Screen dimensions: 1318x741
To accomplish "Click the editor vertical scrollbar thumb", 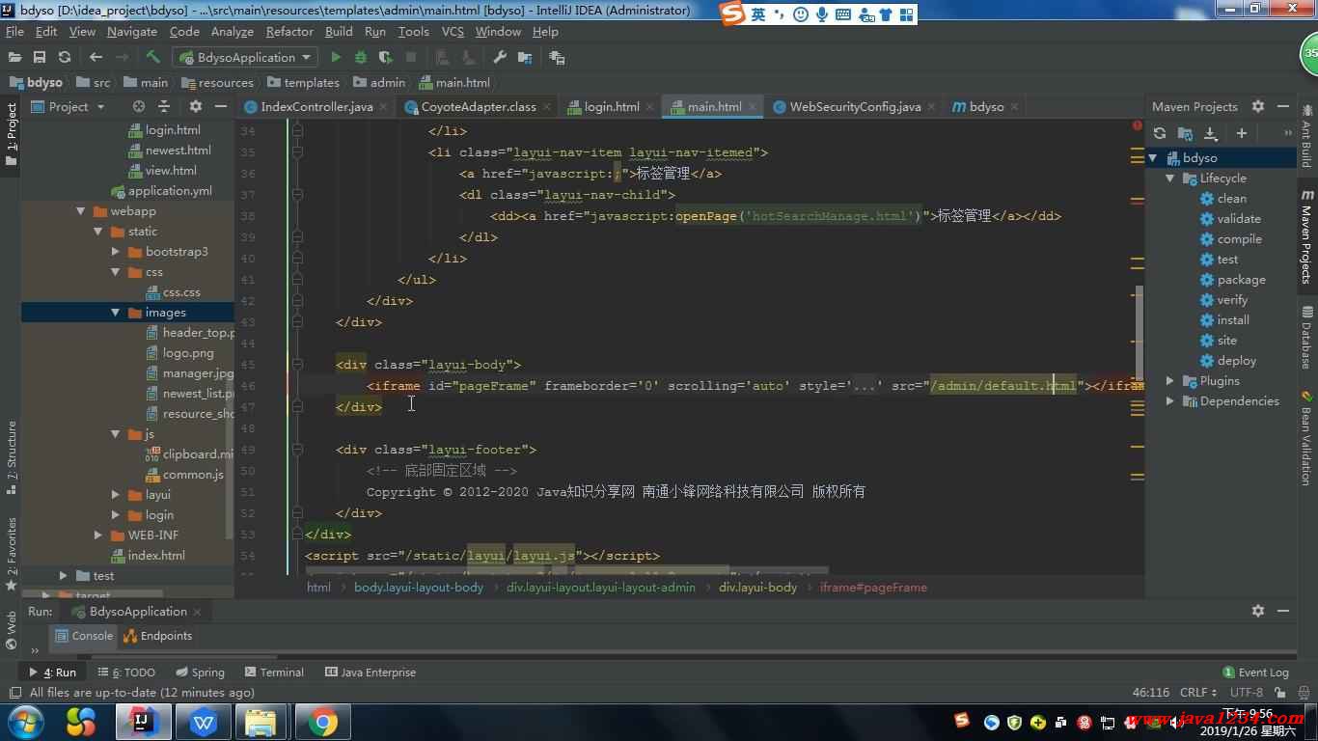I will [x=1140, y=333].
